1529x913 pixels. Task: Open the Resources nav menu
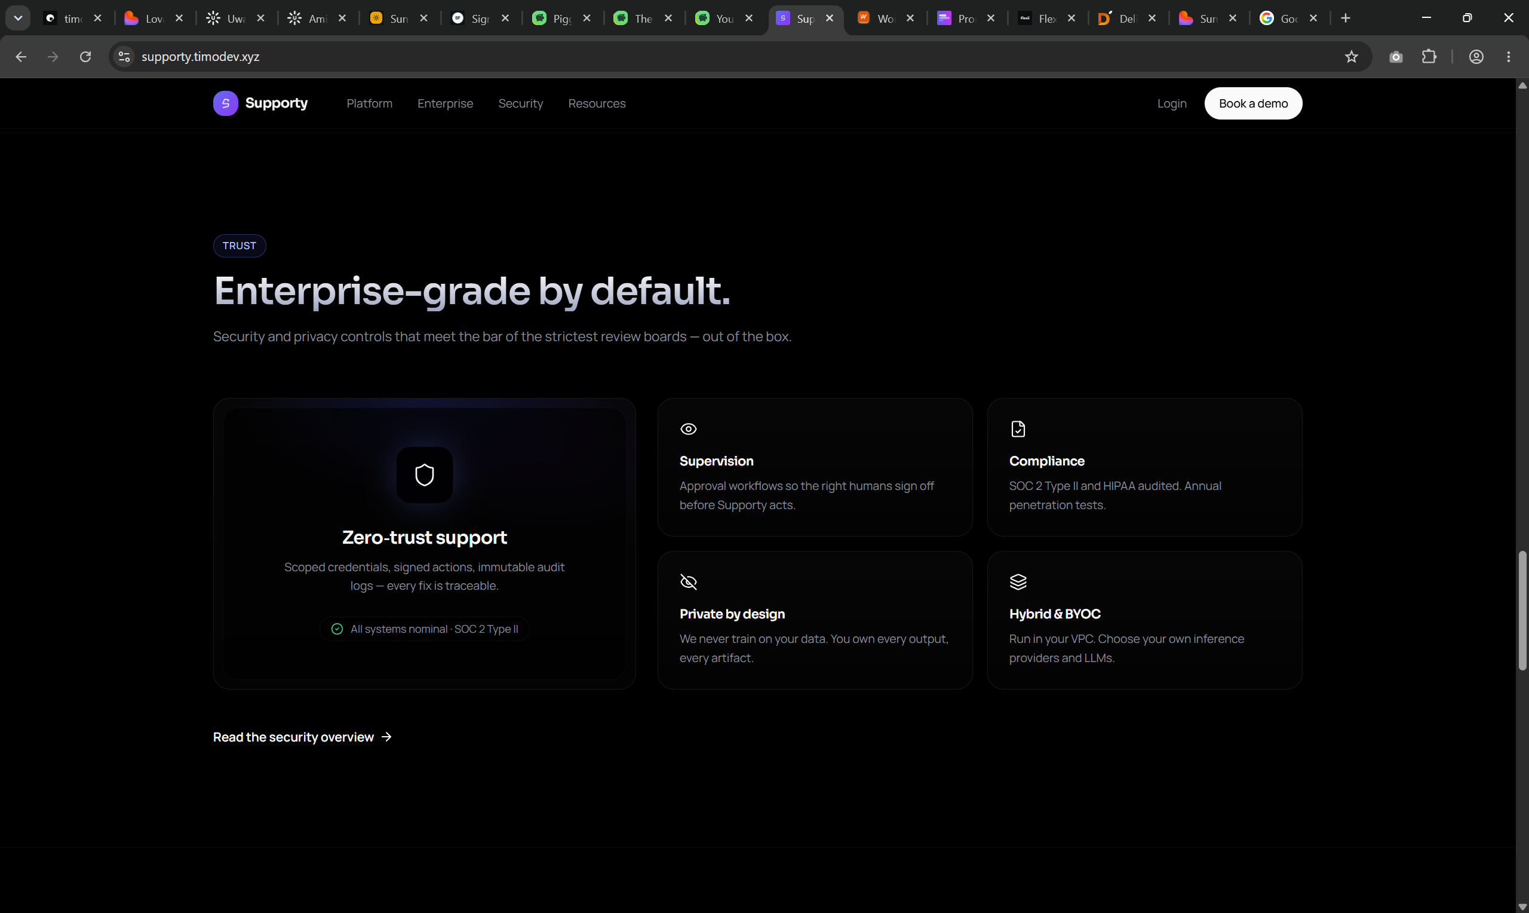597,103
